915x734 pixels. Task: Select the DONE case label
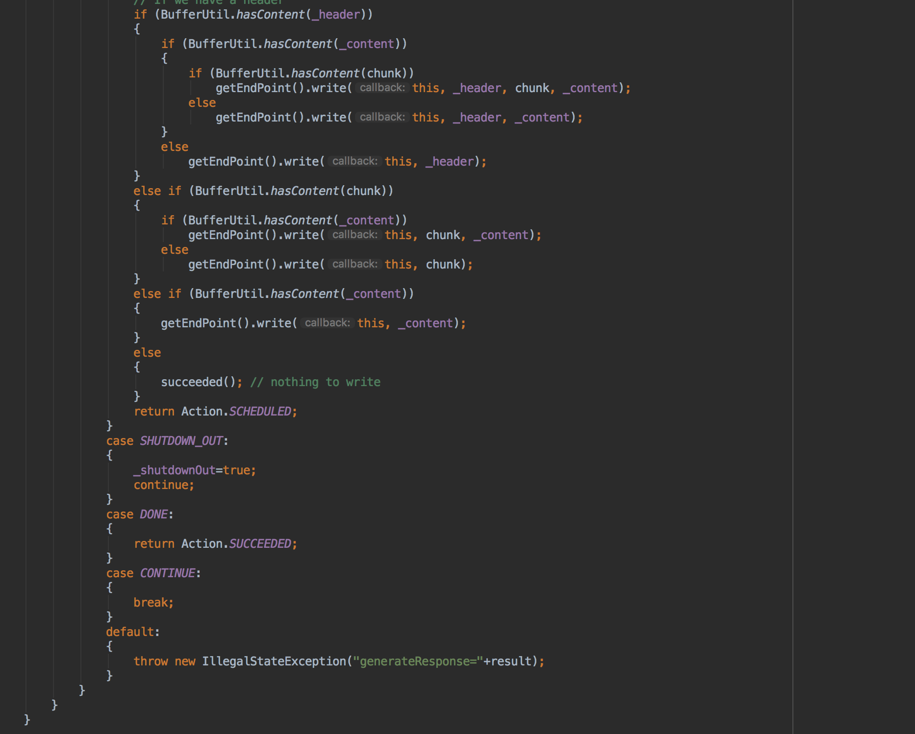click(153, 514)
